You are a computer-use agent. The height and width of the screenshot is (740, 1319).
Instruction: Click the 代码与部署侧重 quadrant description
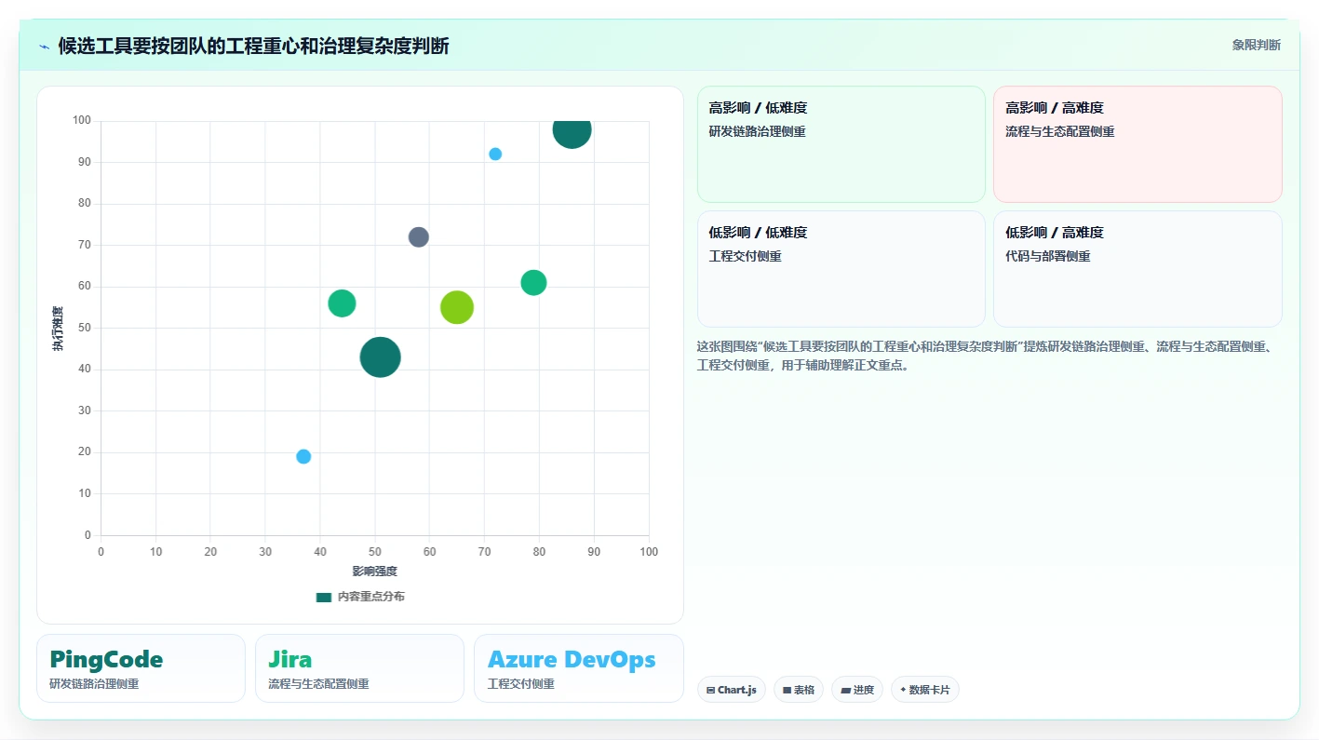tap(1048, 256)
